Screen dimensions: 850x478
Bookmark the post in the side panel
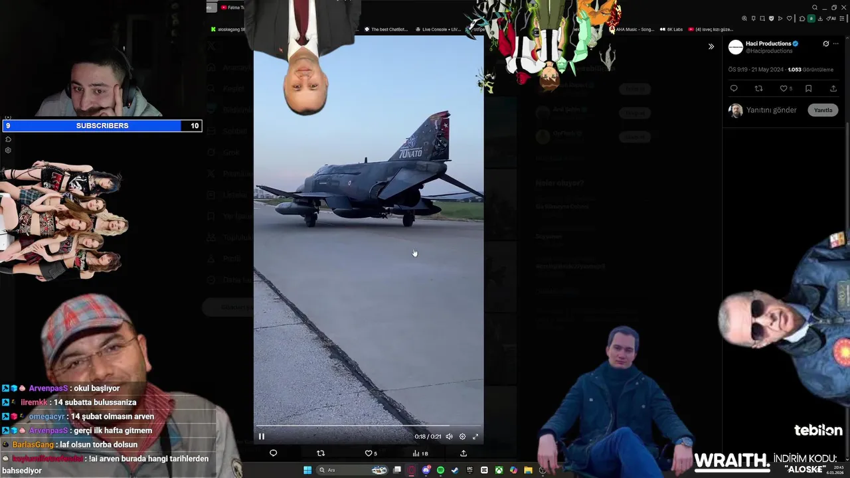(x=808, y=88)
